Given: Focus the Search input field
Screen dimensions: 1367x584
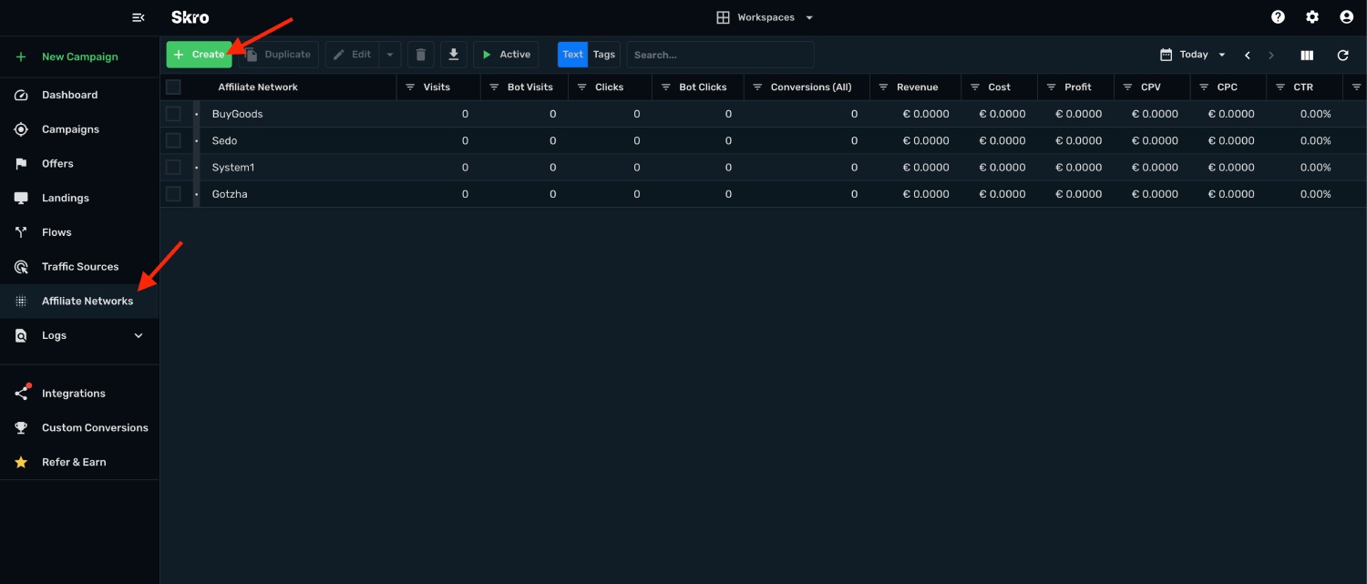Looking at the screenshot, I should coord(720,55).
